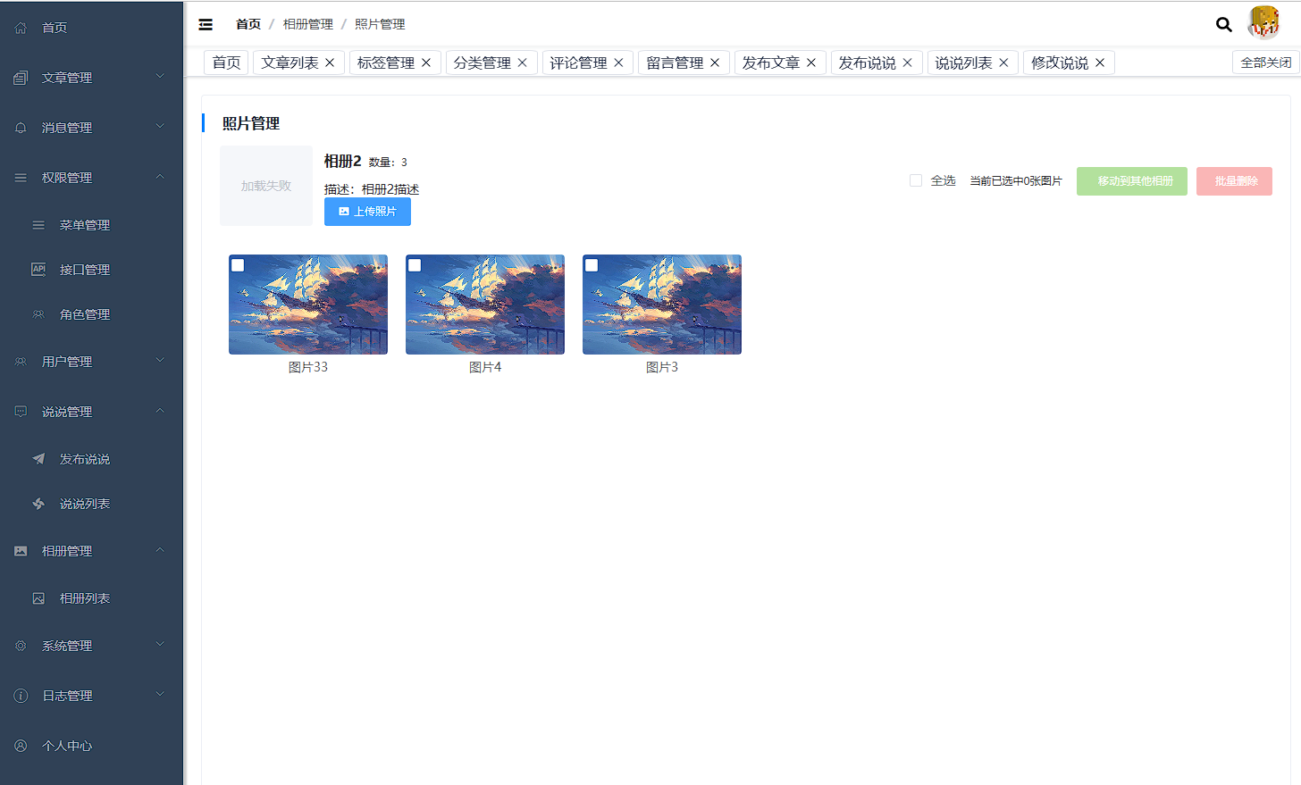Click the 消息管理 bell icon

click(x=21, y=128)
